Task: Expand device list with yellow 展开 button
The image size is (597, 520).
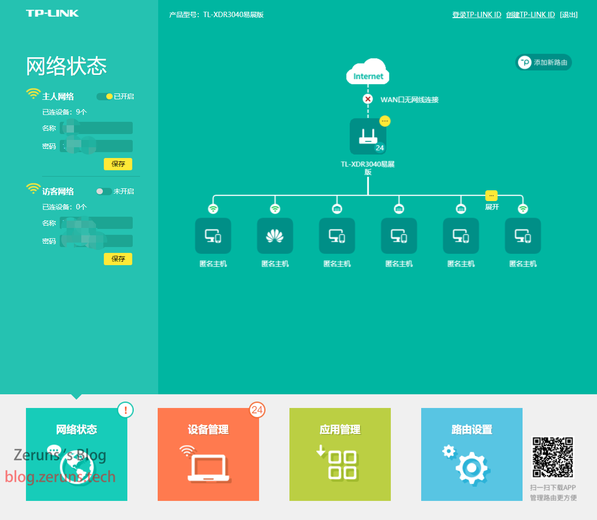Action: point(492,196)
